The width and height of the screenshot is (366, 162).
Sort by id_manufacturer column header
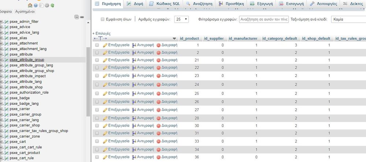coord(243,38)
